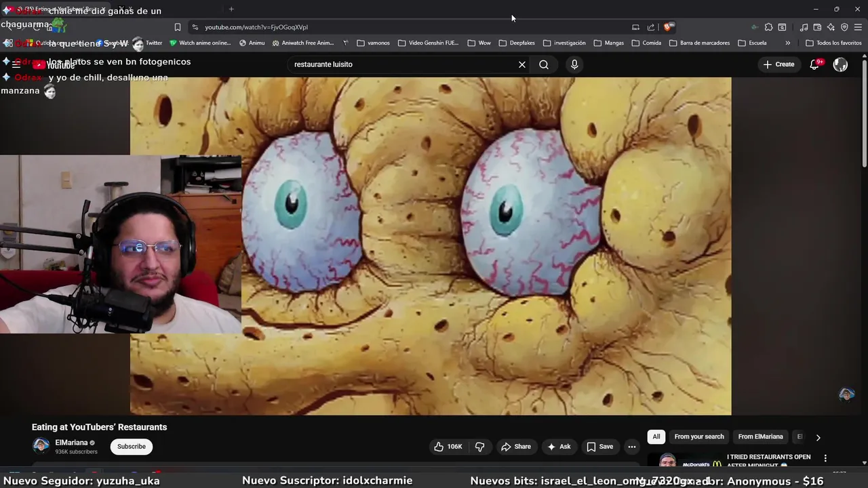Open the browser extensions puzzle icon
Image resolution: width=868 pixels, height=488 pixels.
click(x=768, y=27)
